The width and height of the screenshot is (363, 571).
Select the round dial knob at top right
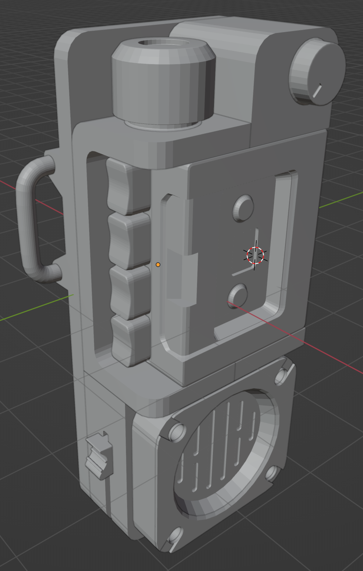pyautogui.click(x=317, y=72)
